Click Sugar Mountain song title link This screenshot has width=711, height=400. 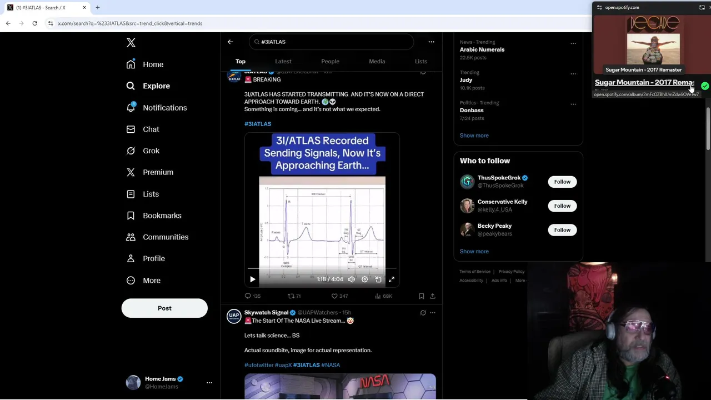(x=644, y=82)
